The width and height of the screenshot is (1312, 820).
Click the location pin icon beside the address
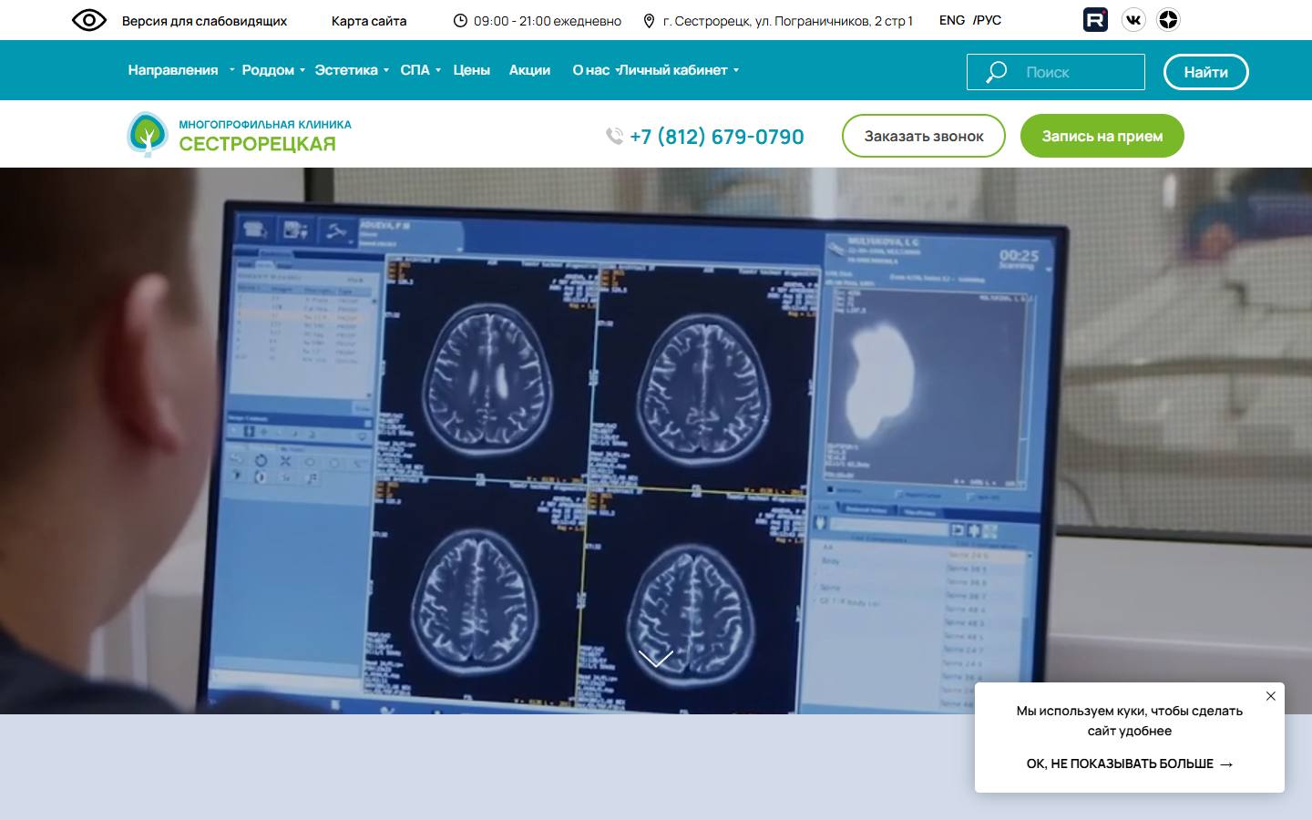click(x=649, y=21)
